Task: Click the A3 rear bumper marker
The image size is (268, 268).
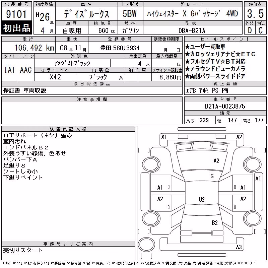Action: [239, 247]
